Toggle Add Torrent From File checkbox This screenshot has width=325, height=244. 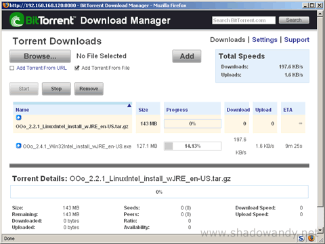click(77, 68)
